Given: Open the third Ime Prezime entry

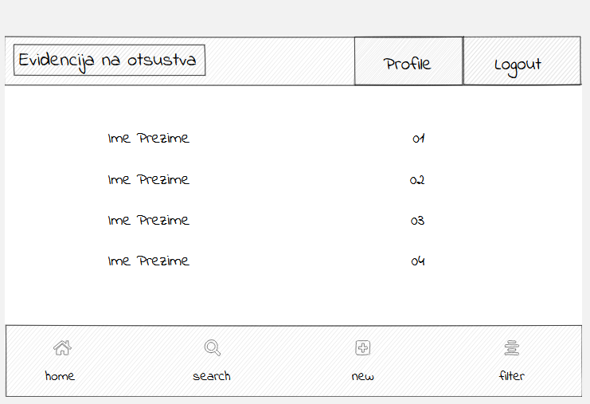Looking at the screenshot, I should pos(149,220).
